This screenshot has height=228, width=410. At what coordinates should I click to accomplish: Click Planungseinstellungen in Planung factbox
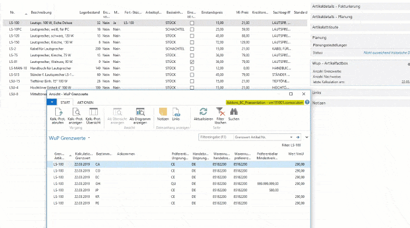(x=330, y=45)
